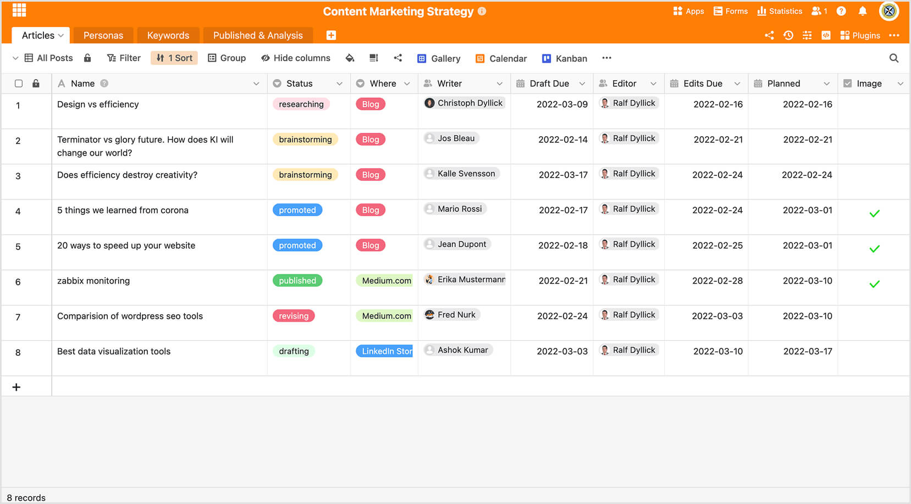Open the notifications bell
The width and height of the screenshot is (911, 504).
coord(862,11)
